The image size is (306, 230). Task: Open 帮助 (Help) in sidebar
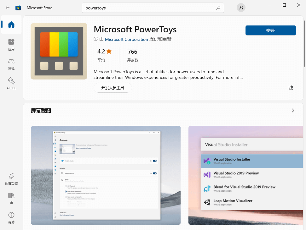pos(11,218)
